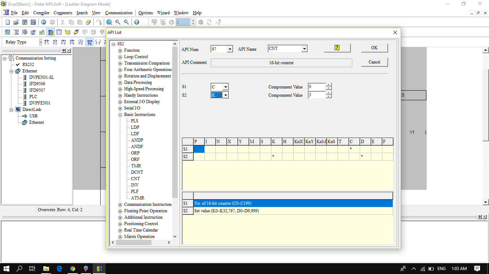This screenshot has height=274, width=489.
Task: Click the Save toolbar icon
Action: [x=25, y=22]
